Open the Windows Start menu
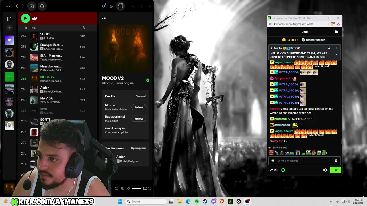This screenshot has height=206, width=367. click(120, 201)
